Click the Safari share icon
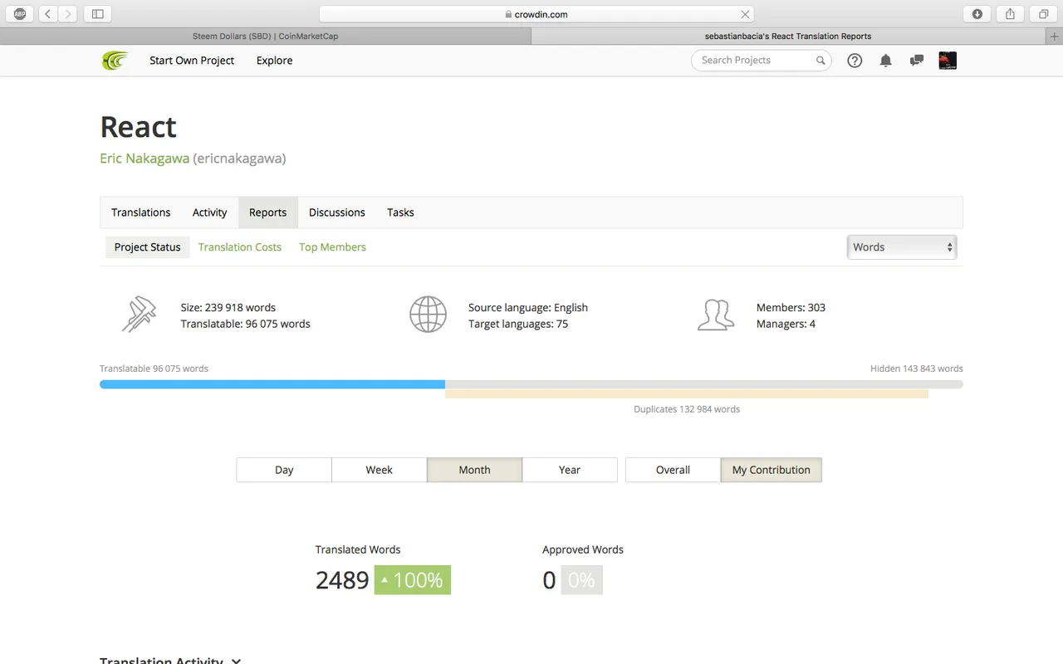This screenshot has width=1063, height=664. (1011, 14)
